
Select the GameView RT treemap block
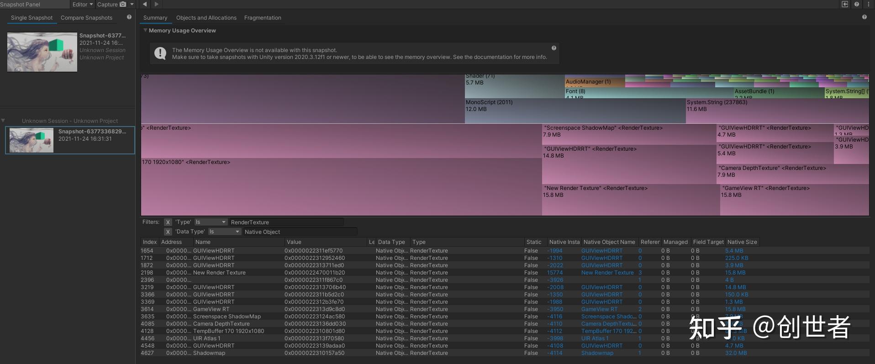[794, 200]
